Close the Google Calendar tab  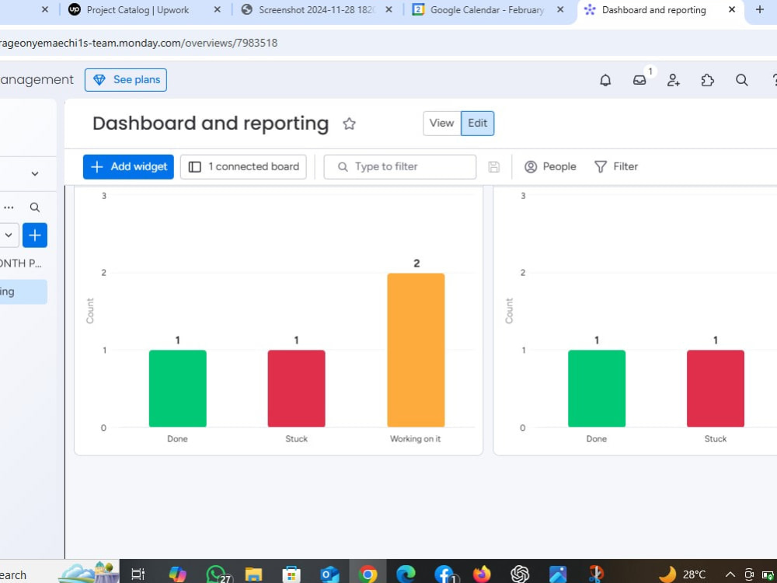click(x=560, y=9)
